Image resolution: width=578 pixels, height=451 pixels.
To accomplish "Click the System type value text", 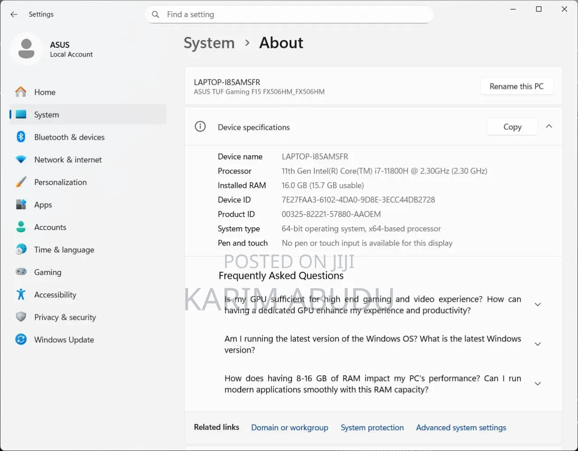I will [x=361, y=229].
